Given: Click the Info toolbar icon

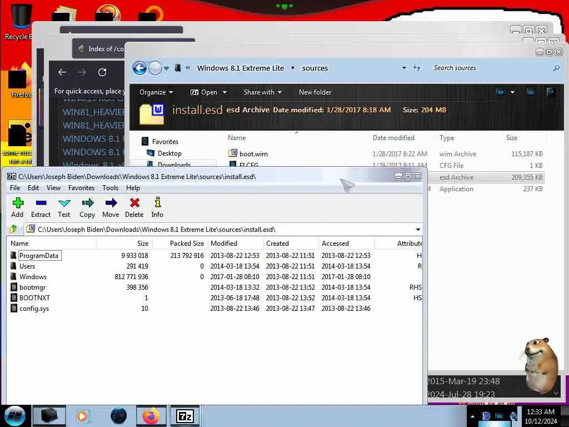Looking at the screenshot, I should 157,207.
